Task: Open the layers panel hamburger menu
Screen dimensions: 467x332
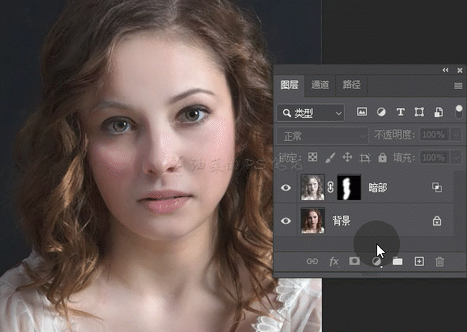Action: [458, 85]
